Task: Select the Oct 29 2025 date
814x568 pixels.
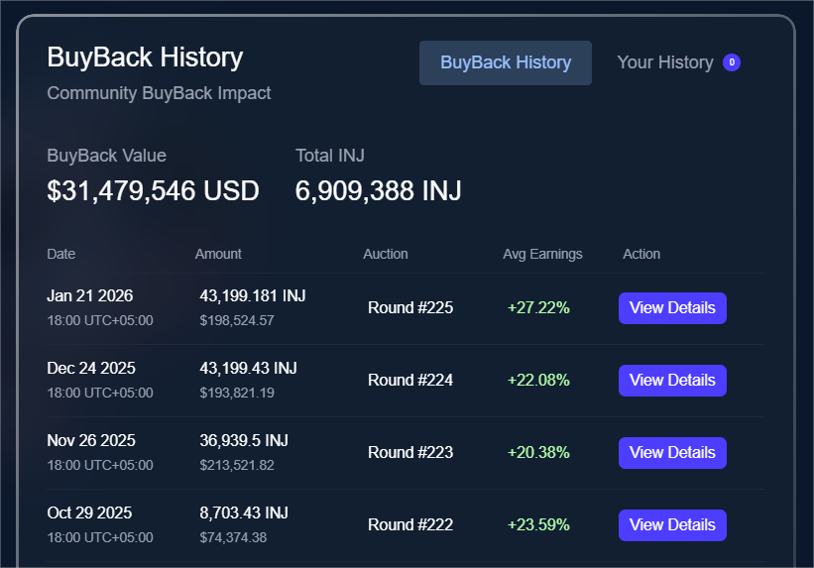Action: pos(89,512)
